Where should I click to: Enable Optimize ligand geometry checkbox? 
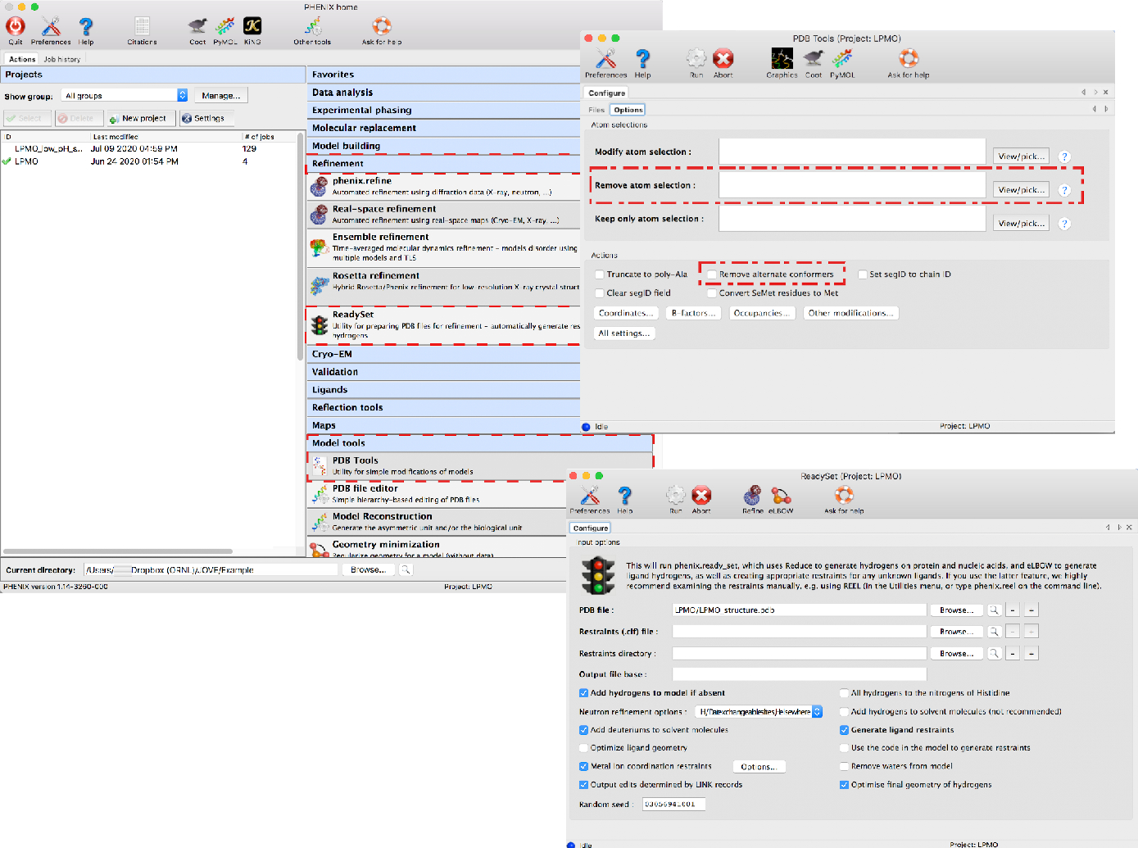click(583, 748)
